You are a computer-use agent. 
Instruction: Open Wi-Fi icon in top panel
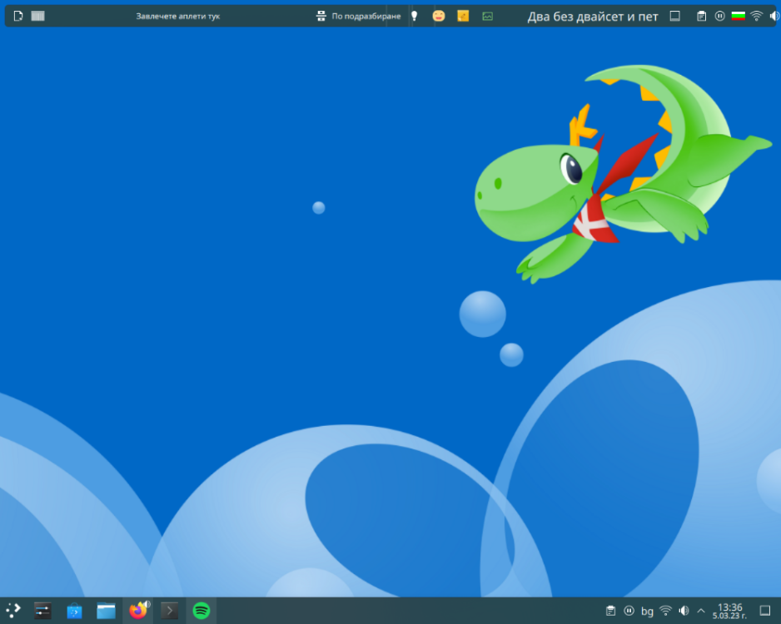tap(757, 16)
